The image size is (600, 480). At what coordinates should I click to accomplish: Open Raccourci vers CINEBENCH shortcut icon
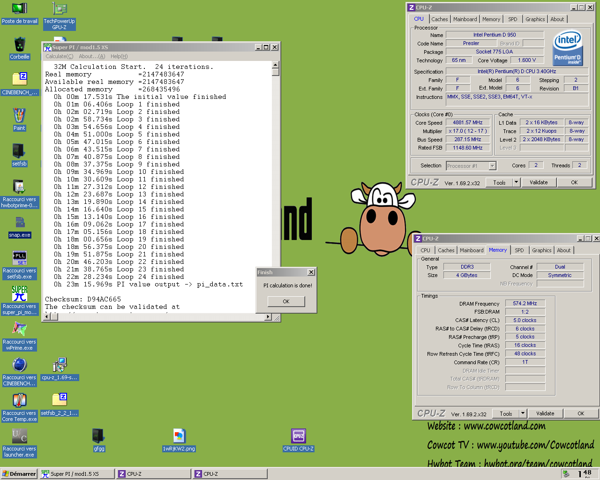tap(19, 372)
